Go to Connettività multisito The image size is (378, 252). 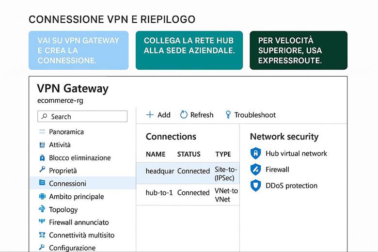pos(81,235)
